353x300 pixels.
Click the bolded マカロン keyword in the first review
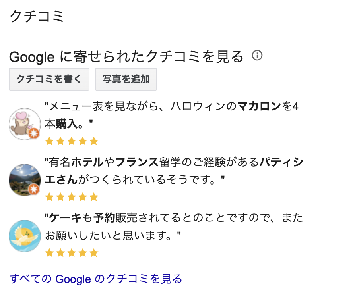[x=258, y=107]
